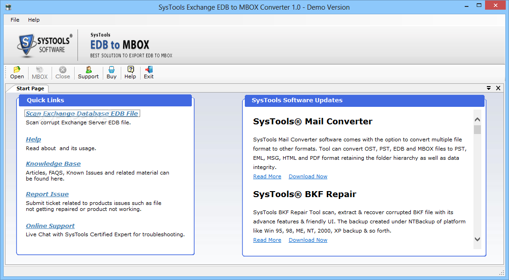The image size is (509, 280).
Task: Open the Support toolbar icon
Action: click(89, 73)
